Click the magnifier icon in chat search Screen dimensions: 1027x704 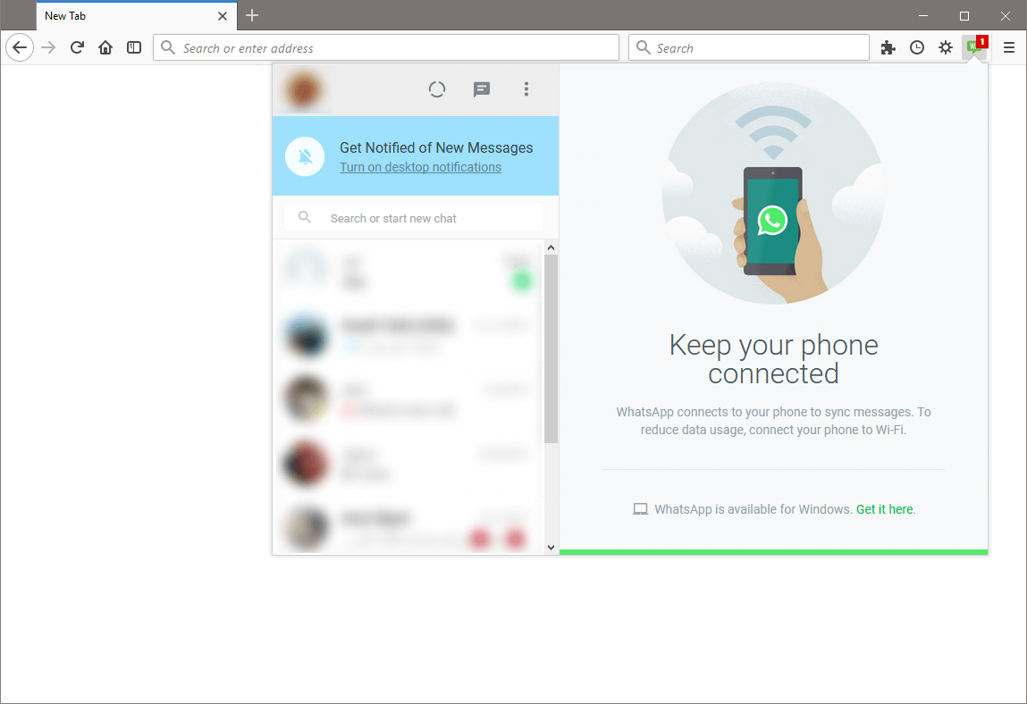point(305,217)
